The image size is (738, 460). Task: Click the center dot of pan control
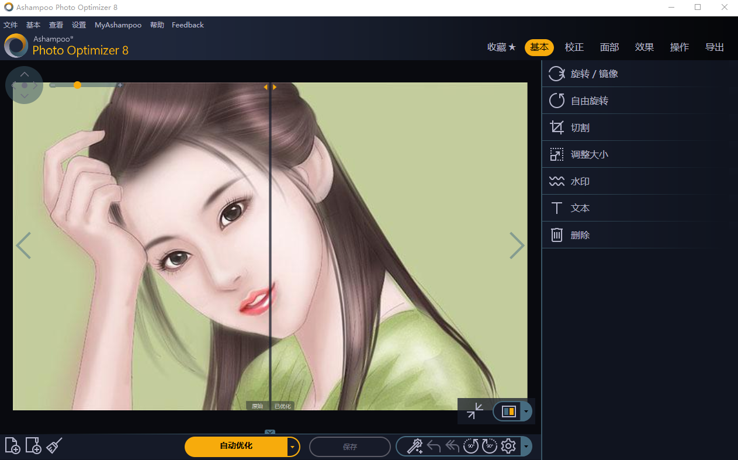click(x=25, y=85)
